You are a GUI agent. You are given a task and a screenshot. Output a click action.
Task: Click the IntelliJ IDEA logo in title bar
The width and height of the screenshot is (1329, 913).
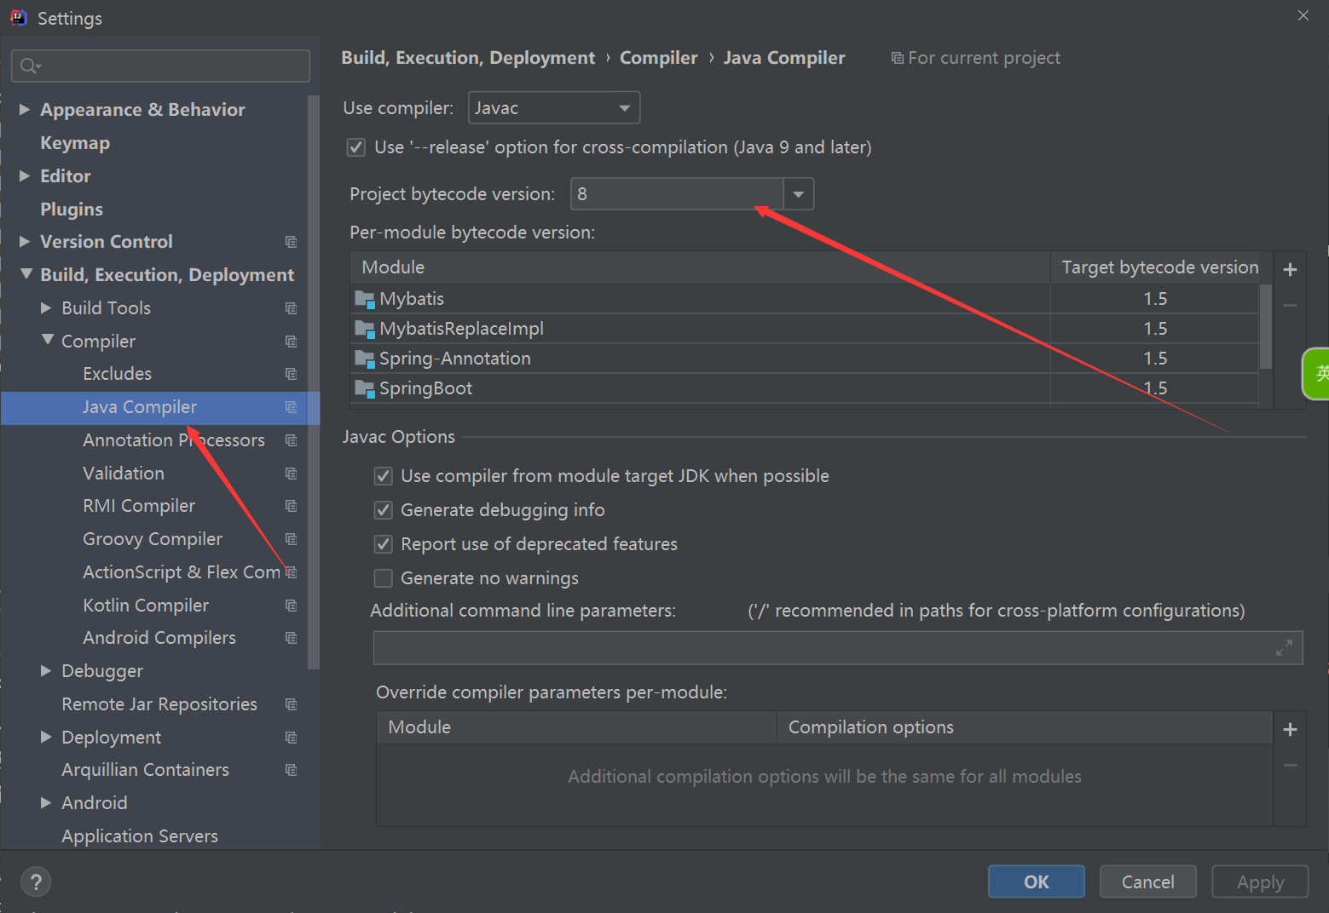point(19,18)
